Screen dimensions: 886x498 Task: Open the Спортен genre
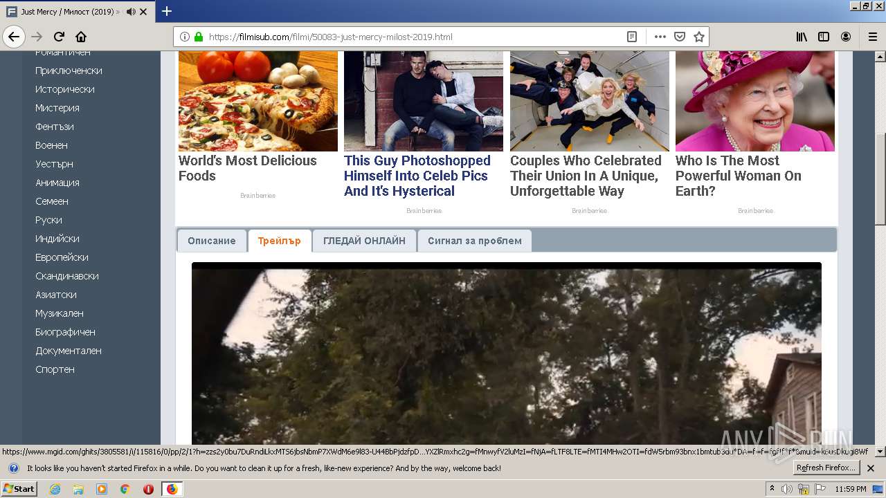tap(55, 369)
